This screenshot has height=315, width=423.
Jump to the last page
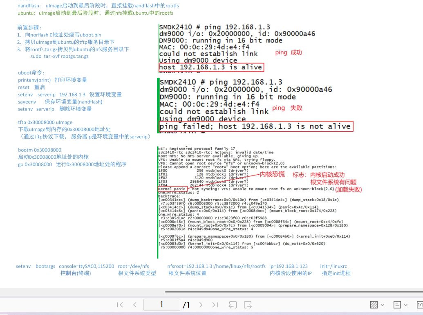click(x=215, y=305)
